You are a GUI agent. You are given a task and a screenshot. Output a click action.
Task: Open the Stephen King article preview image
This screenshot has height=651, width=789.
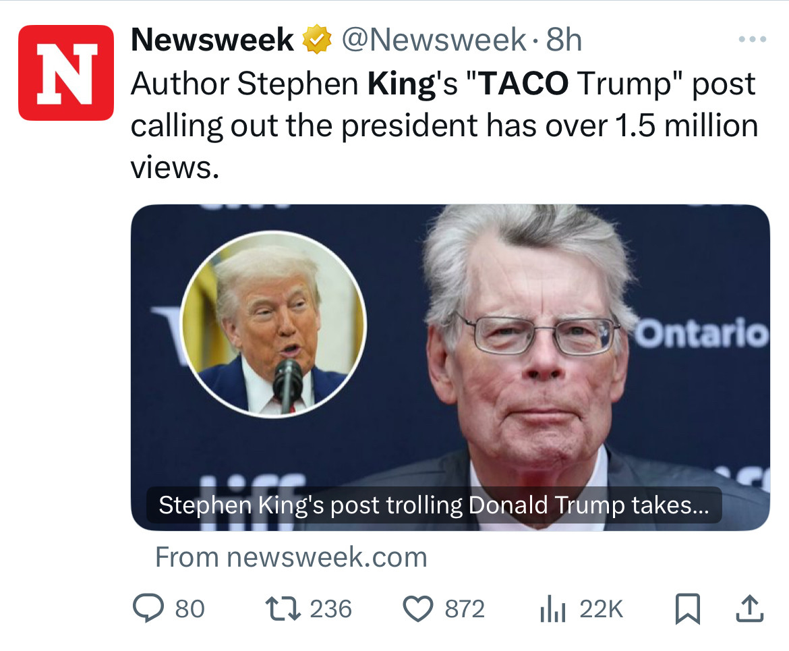[x=450, y=367]
